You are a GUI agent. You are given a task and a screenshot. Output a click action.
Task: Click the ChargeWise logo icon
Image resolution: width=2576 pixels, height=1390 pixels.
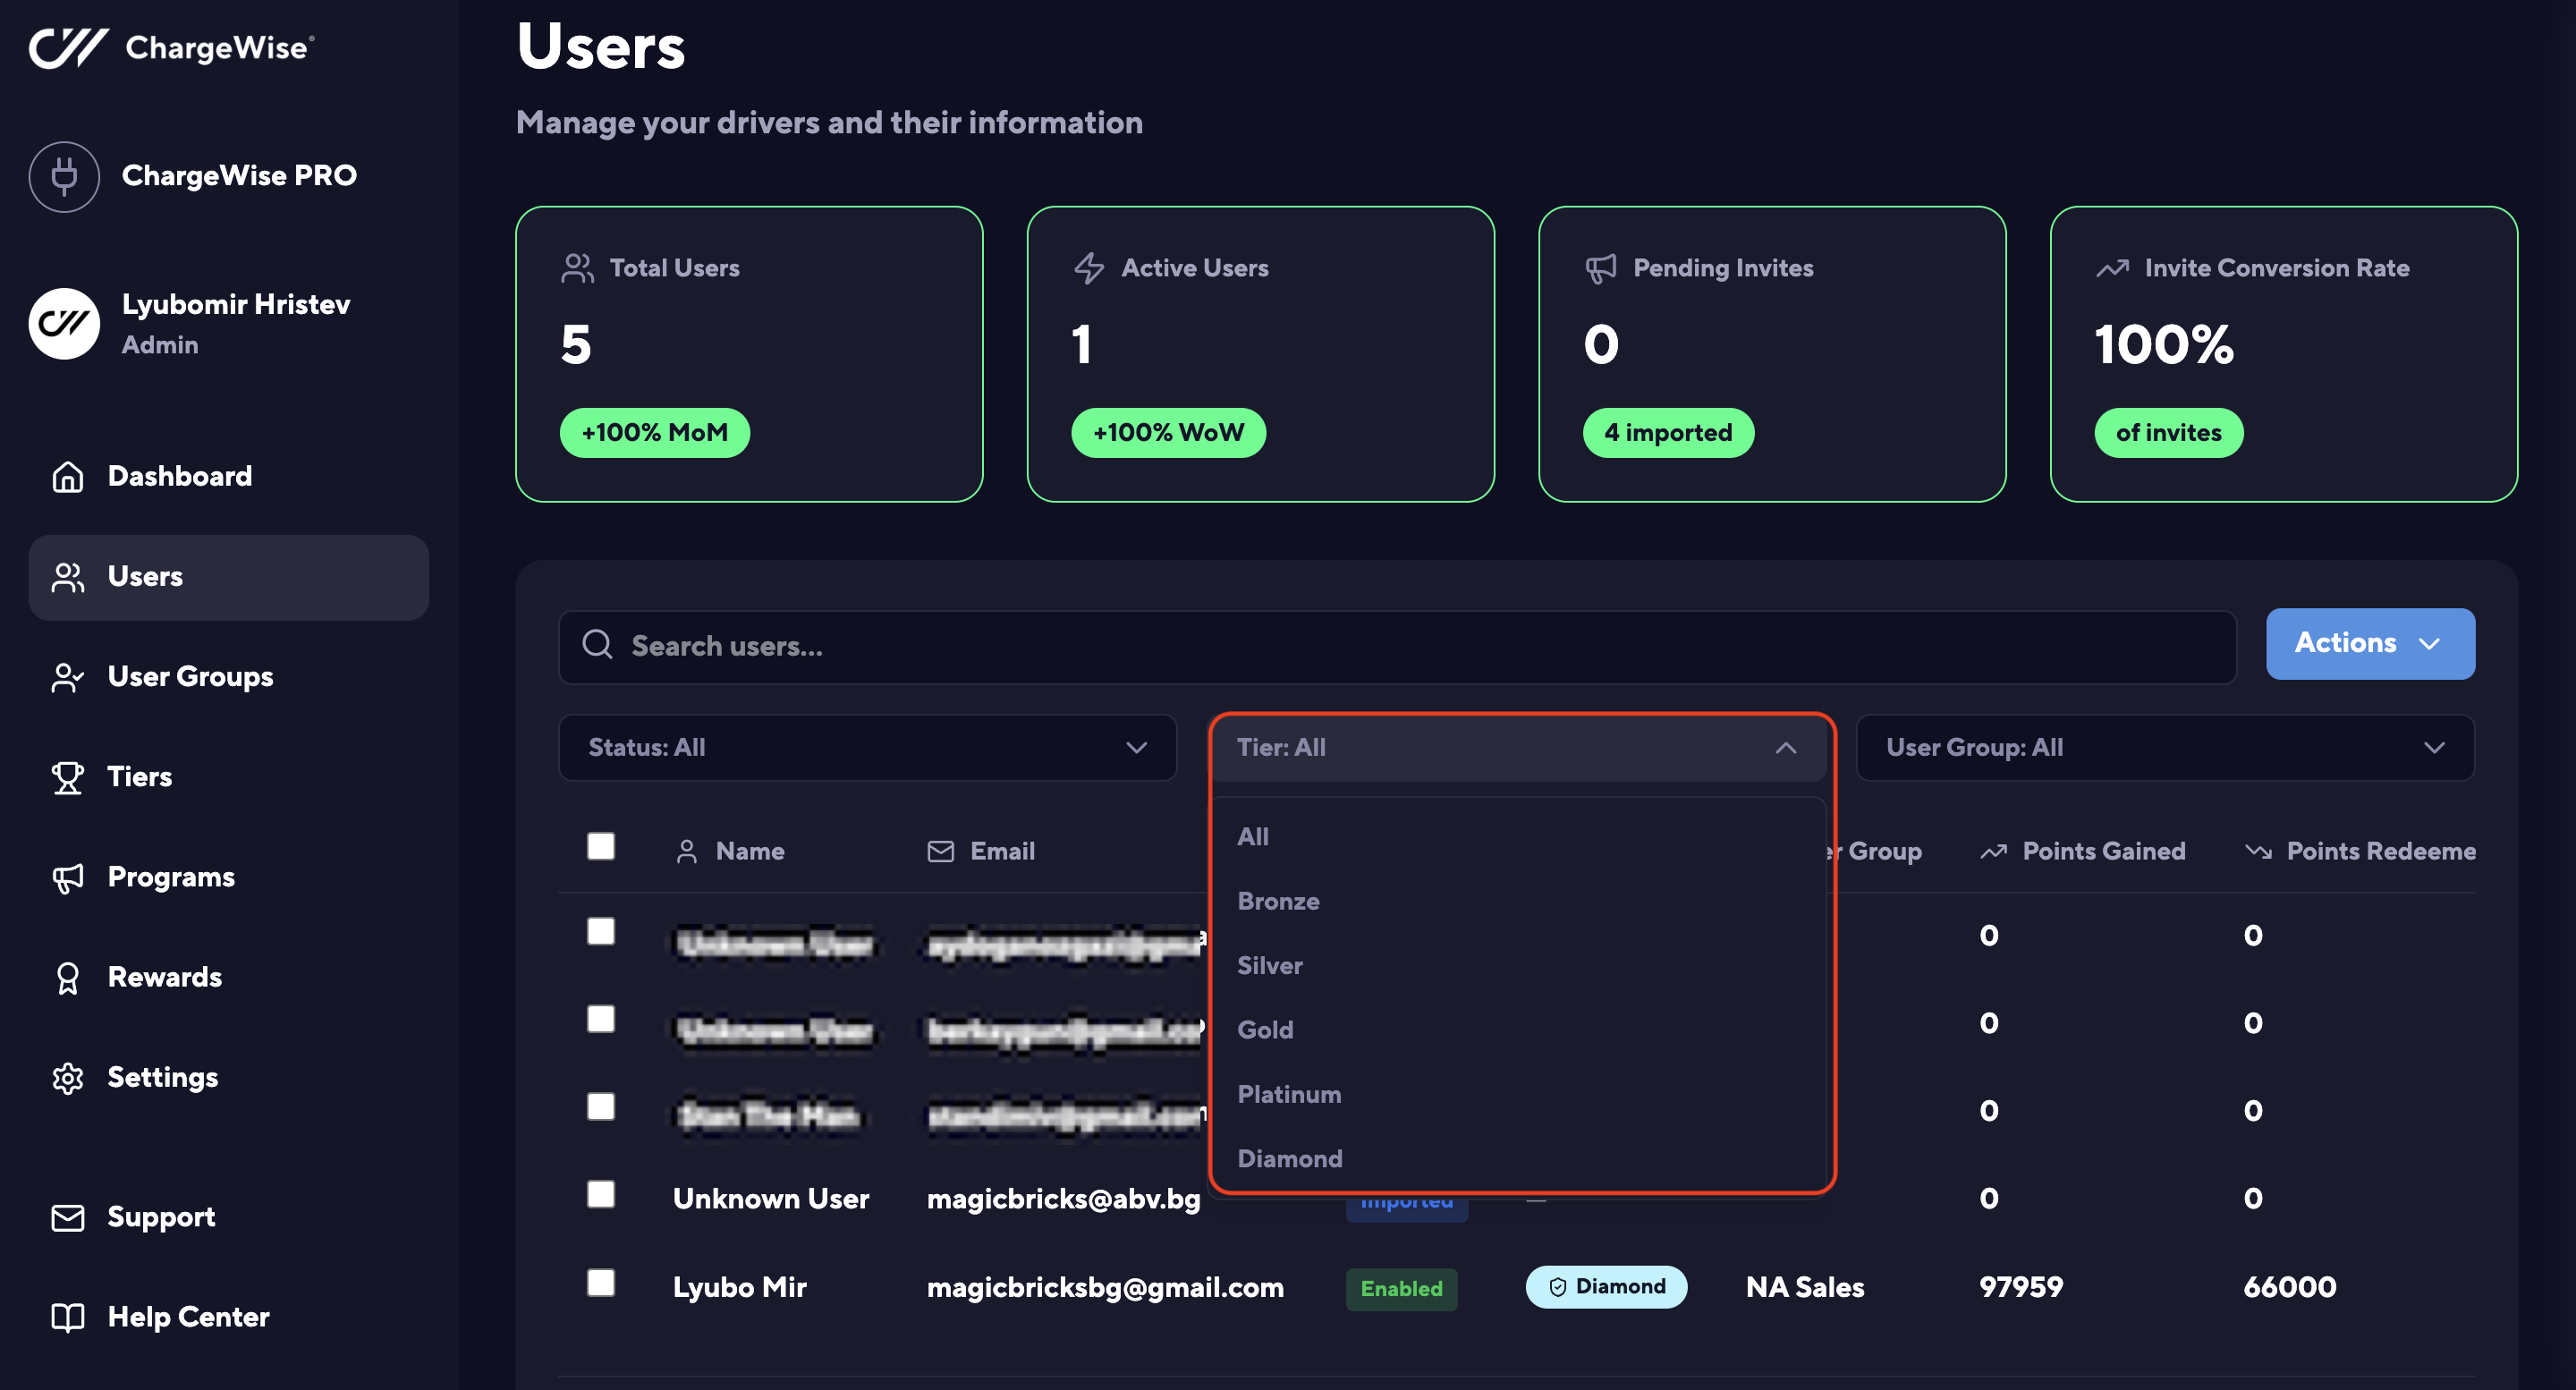point(68,47)
